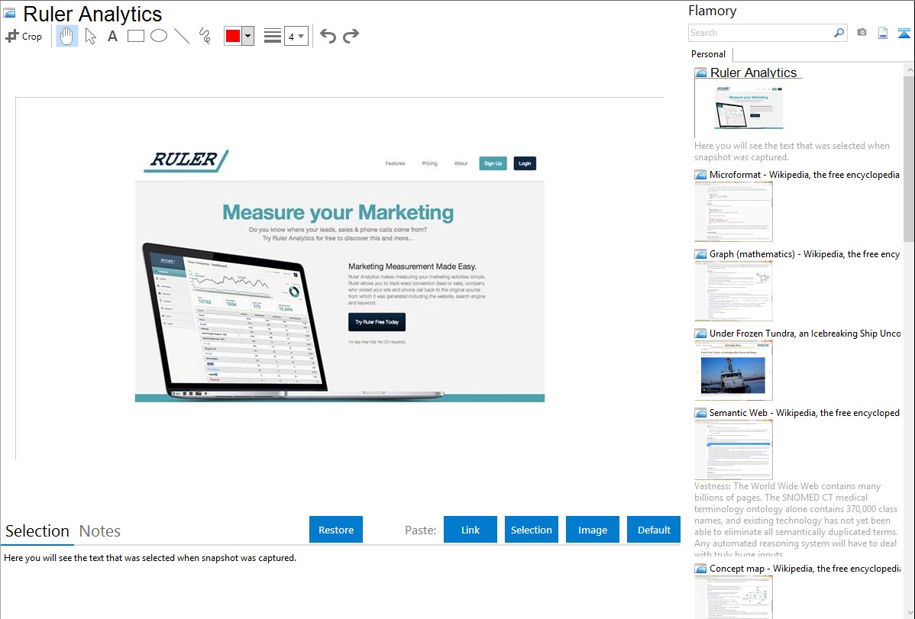Open the annotation color dropdown arrow
915x619 pixels.
point(248,36)
